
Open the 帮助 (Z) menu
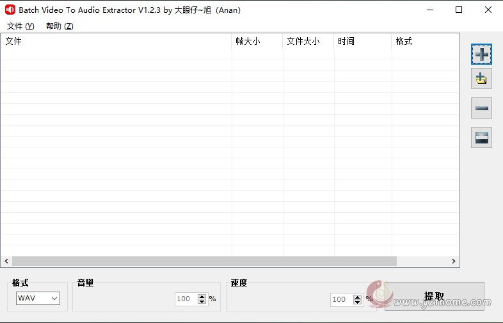pyautogui.click(x=60, y=26)
